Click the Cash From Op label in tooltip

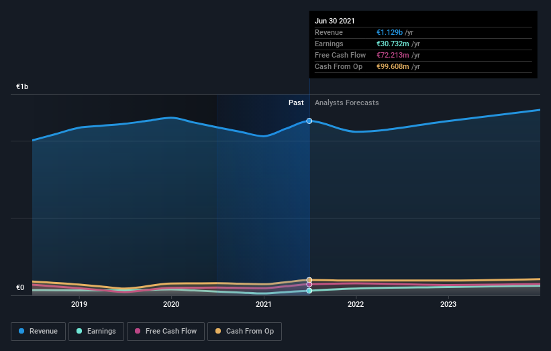[338, 66]
